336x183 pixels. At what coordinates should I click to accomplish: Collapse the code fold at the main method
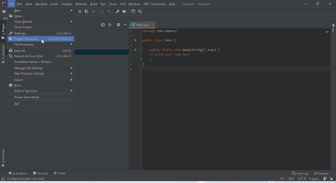pos(141,50)
